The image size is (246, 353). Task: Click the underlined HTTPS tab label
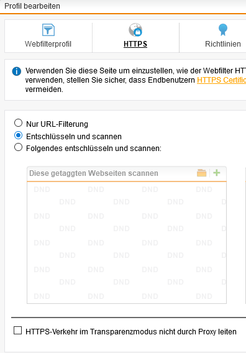point(135,44)
